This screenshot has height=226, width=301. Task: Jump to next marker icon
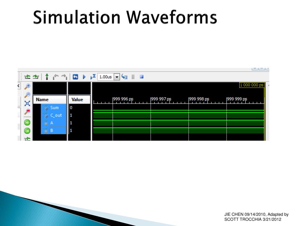[x=64, y=77]
